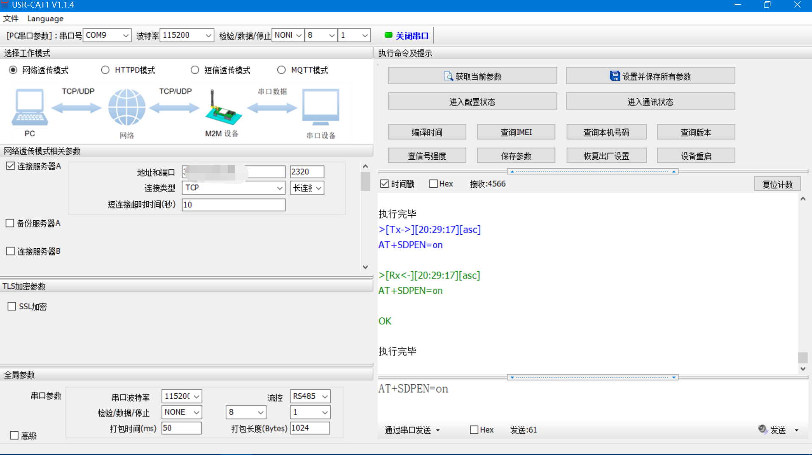Image resolution: width=812 pixels, height=455 pixels.
Task: Expand the TCP connection type dropdown
Action: tap(279, 188)
